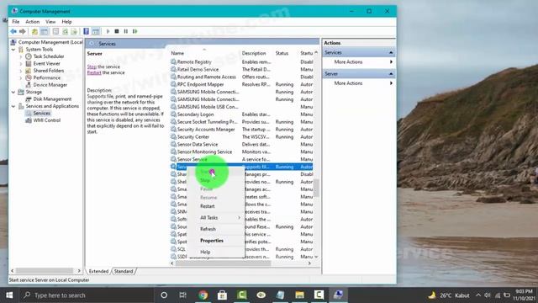Toggle the Show/Hide Action Pane toolbar icon
Image resolution: width=538 pixels, height=303 pixels.
click(x=96, y=32)
